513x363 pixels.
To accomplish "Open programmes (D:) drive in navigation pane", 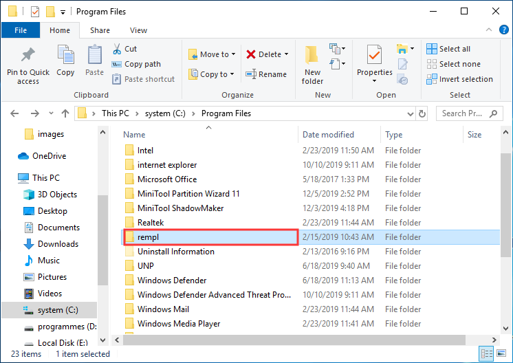I will pos(61,327).
